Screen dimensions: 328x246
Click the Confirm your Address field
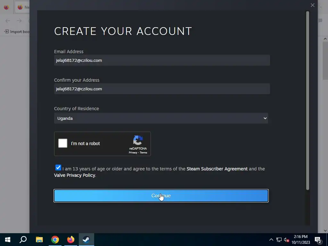coord(162,89)
